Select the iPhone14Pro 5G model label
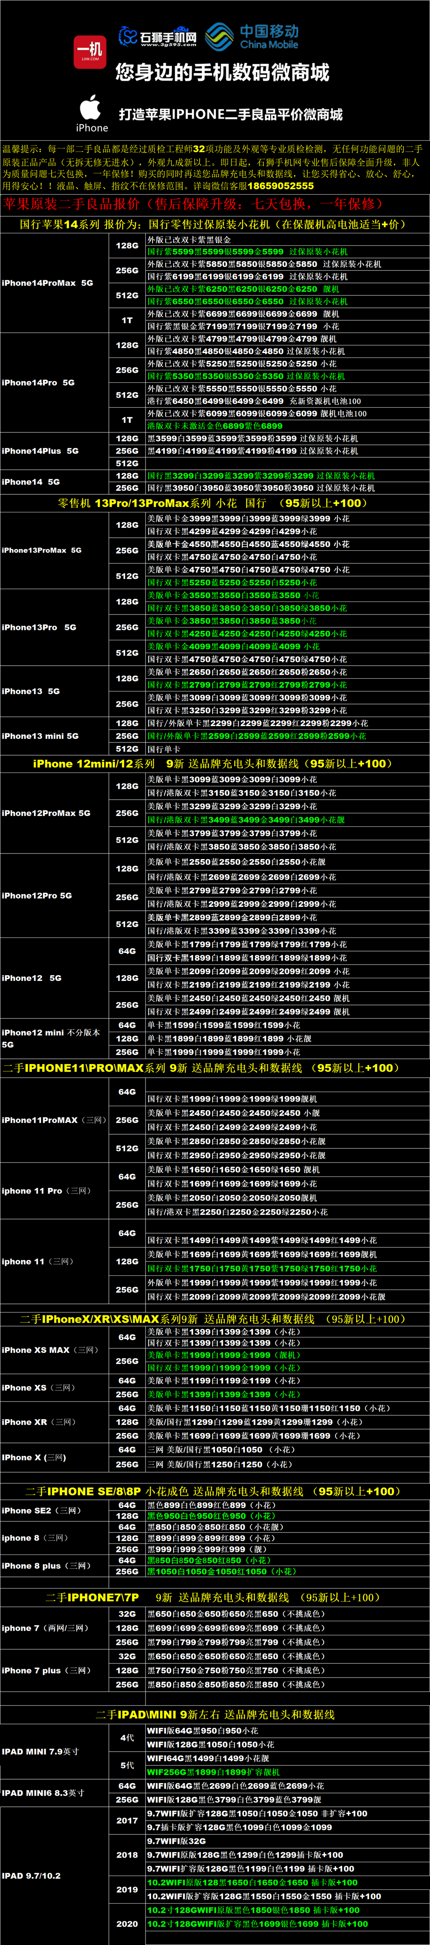The width and height of the screenshot is (430, 1945). (x=38, y=383)
